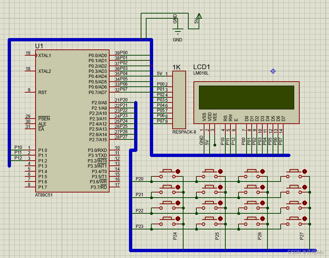Toggle red latch on P23 row, P27 column key
Screen dimensions: 329x258
[304, 218]
